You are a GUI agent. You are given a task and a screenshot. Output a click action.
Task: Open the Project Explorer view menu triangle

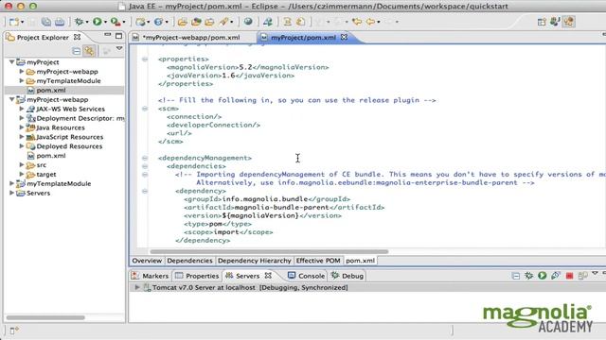119,48
